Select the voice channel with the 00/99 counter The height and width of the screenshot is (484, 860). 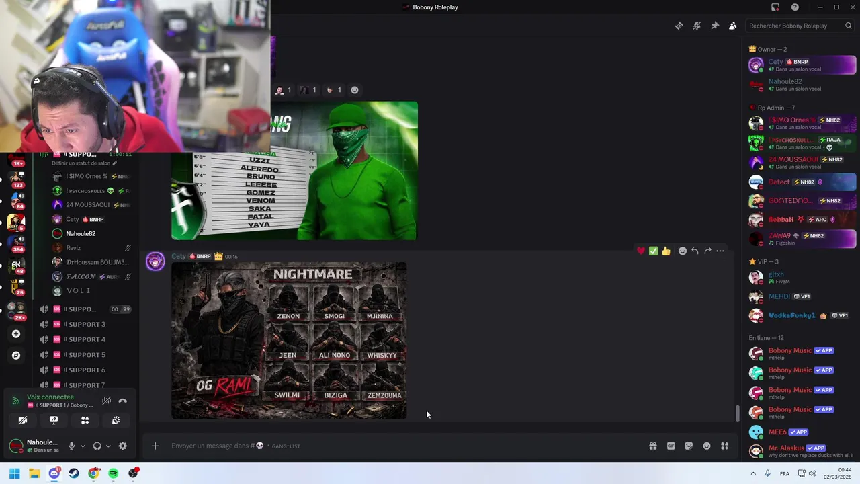pos(85,309)
